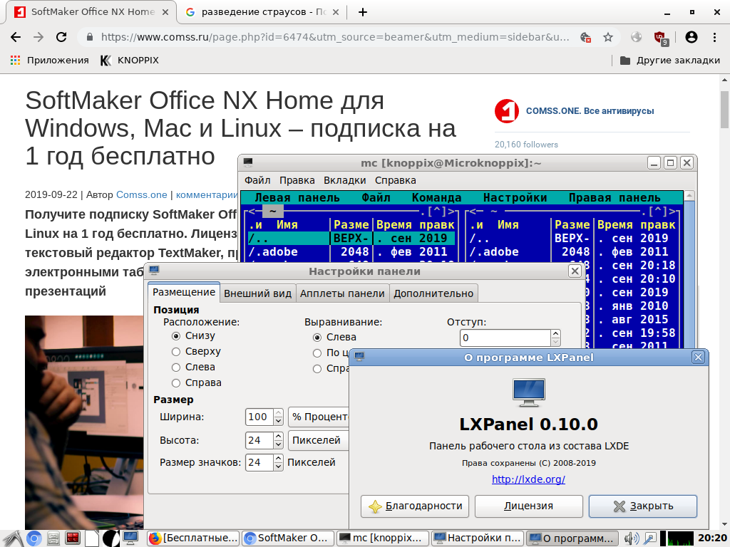Click the monitor launcher icon on taskbar

click(x=130, y=538)
